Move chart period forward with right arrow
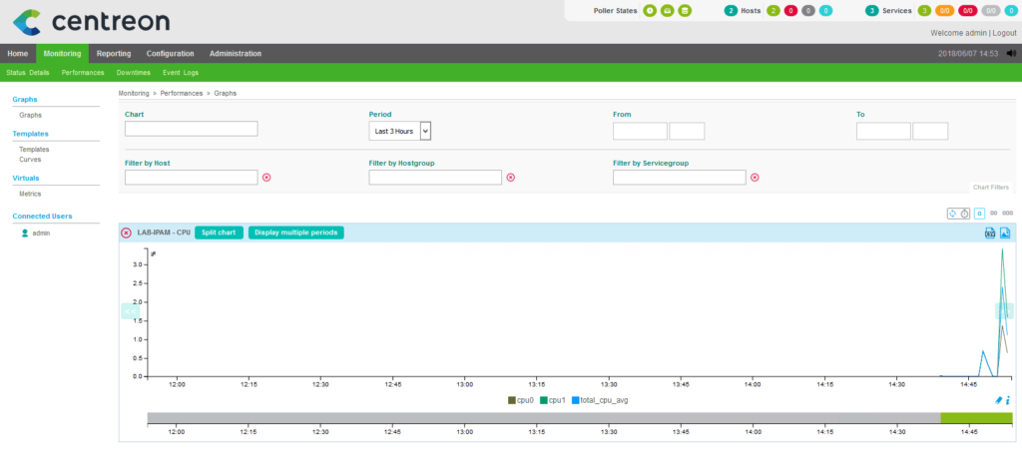 (x=1004, y=311)
